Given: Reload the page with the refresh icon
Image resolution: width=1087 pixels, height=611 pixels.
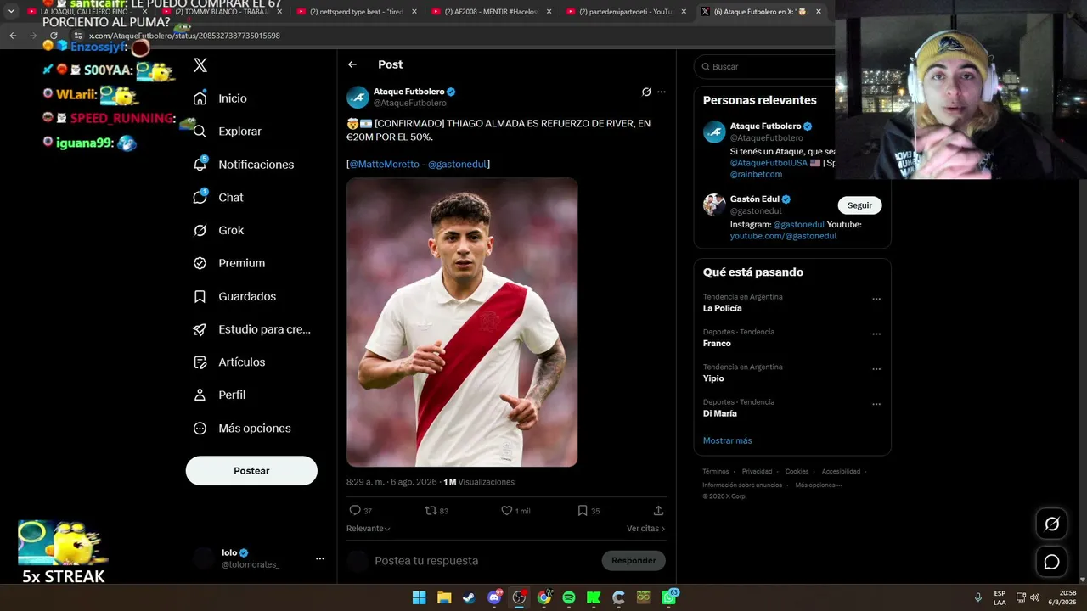Looking at the screenshot, I should pyautogui.click(x=54, y=36).
